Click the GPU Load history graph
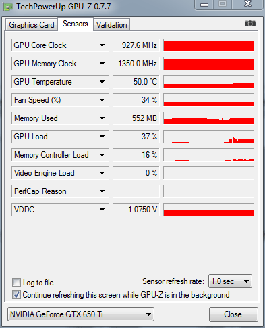Viewport: 265px width, 328px height. click(208, 137)
